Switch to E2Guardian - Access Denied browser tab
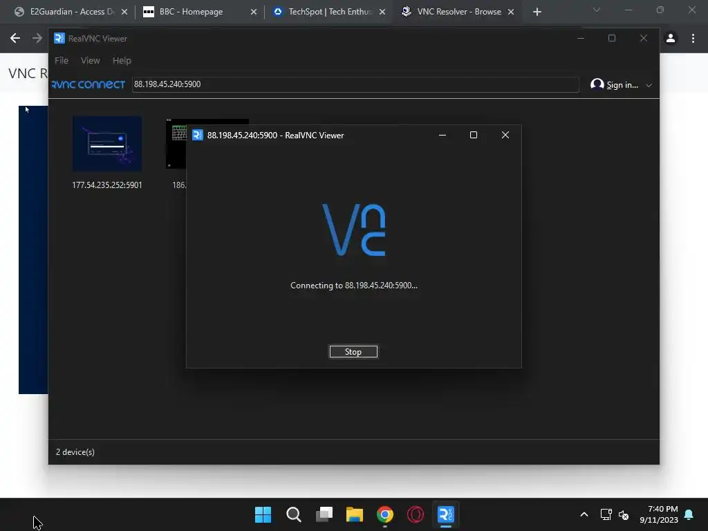The height and width of the screenshot is (531, 708). tap(71, 12)
